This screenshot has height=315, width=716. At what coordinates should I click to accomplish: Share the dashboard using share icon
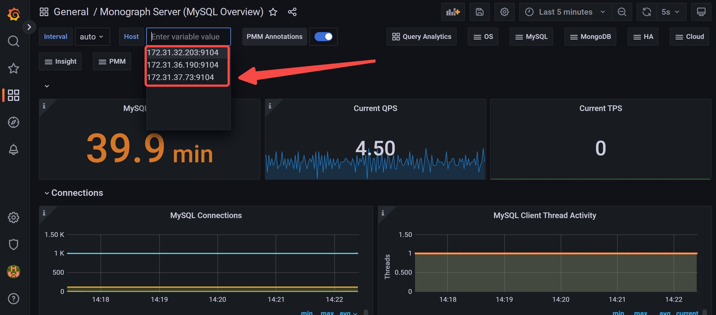click(292, 12)
